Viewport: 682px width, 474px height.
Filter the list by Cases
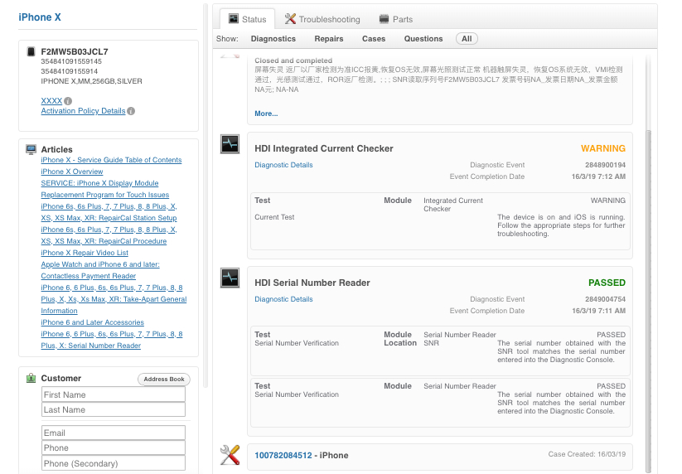374,39
